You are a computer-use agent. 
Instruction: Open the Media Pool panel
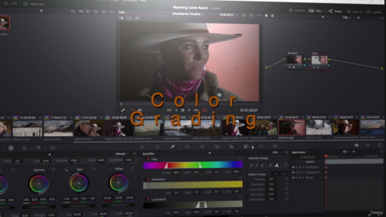coord(34,4)
